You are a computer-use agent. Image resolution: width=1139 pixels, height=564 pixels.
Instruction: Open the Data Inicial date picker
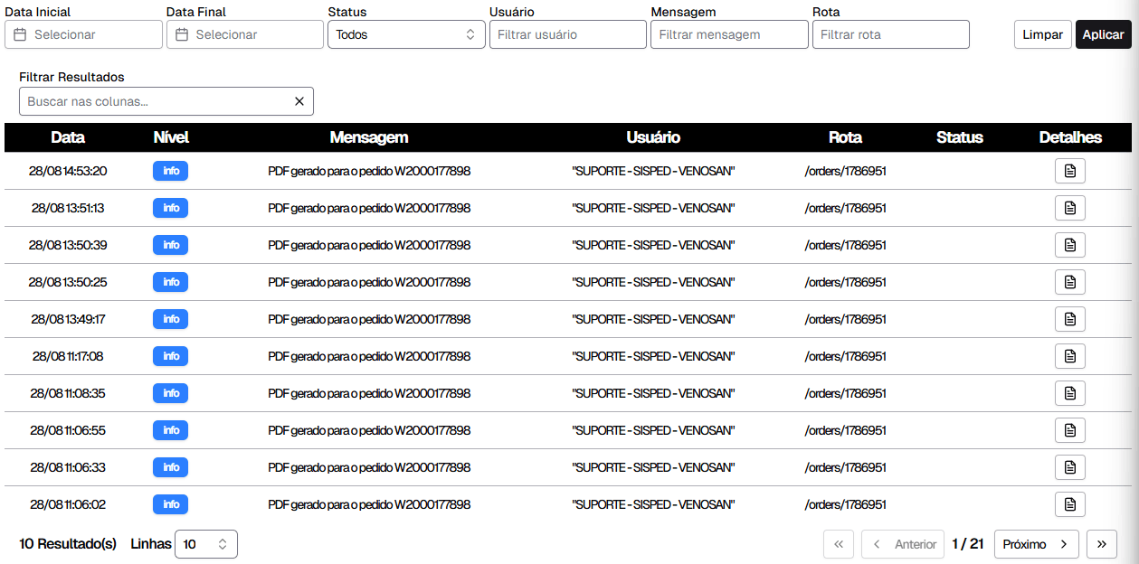click(x=83, y=34)
